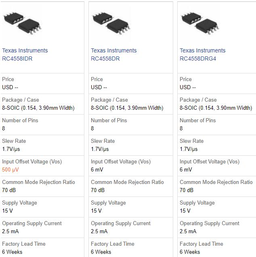The width and height of the screenshot is (256, 257).
Task: Open the RC4558DR part number link
Action: point(105,59)
